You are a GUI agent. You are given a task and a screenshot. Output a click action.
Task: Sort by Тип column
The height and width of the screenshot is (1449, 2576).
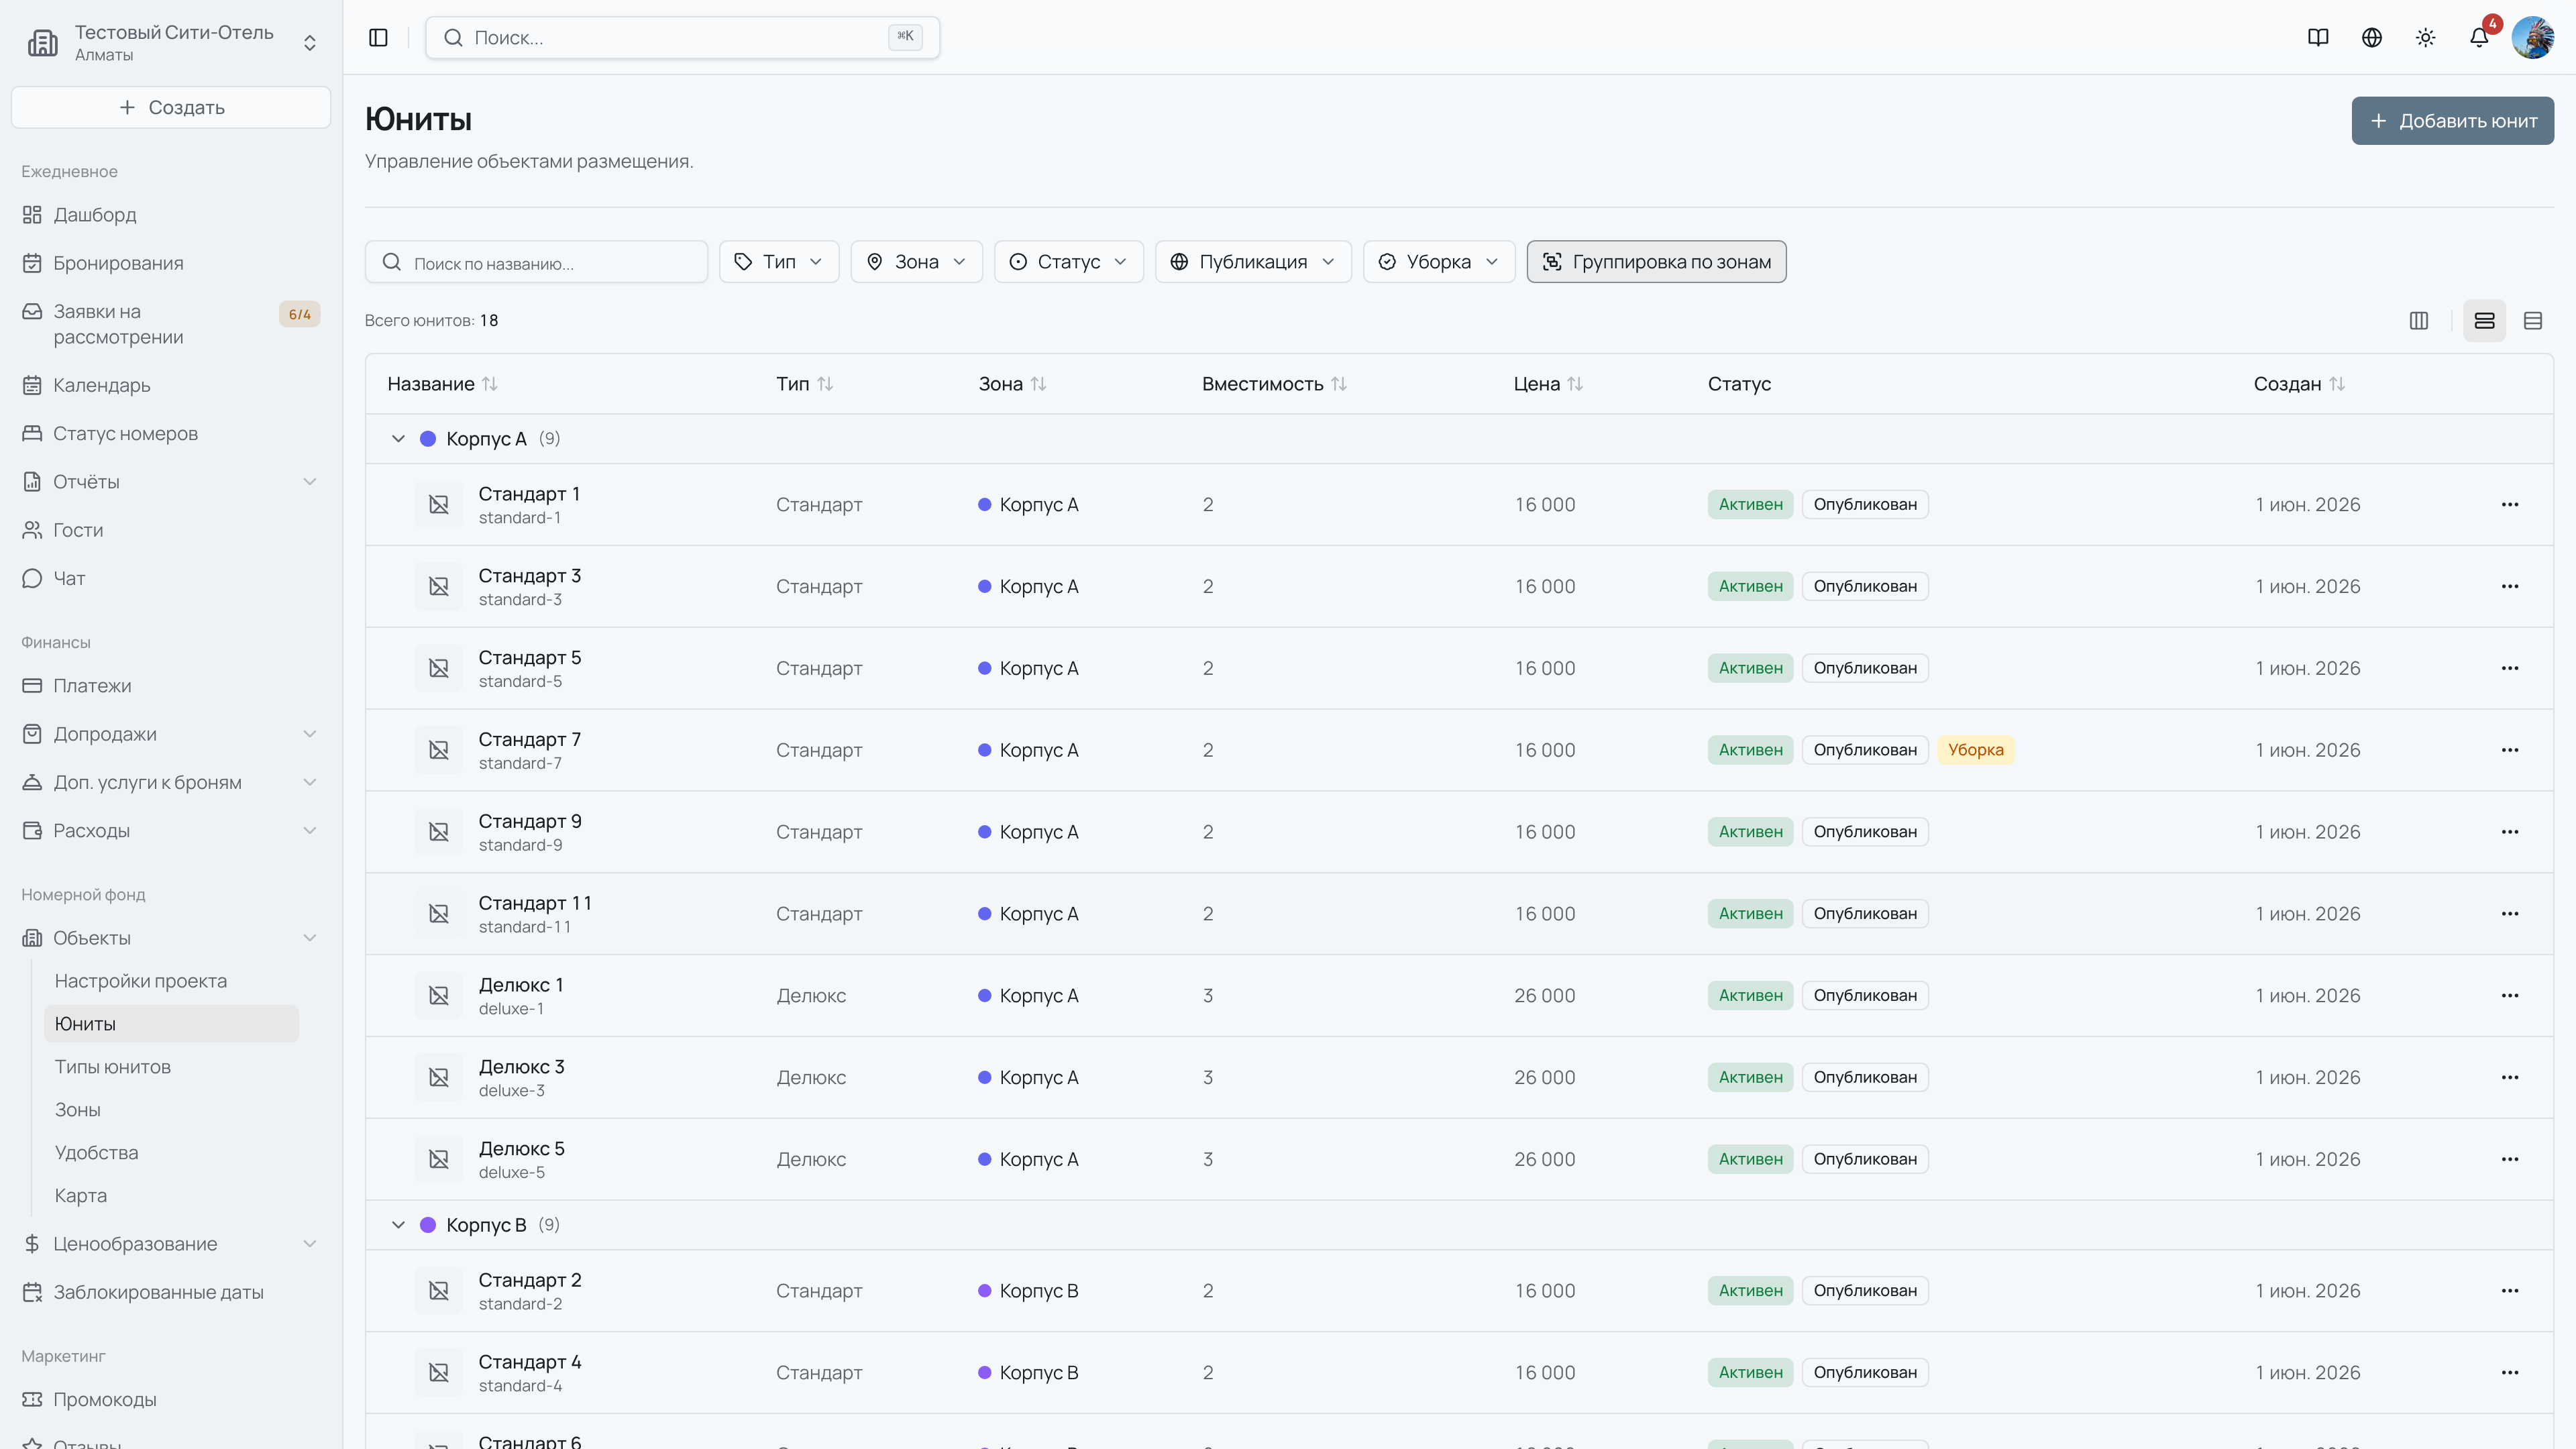tap(804, 384)
